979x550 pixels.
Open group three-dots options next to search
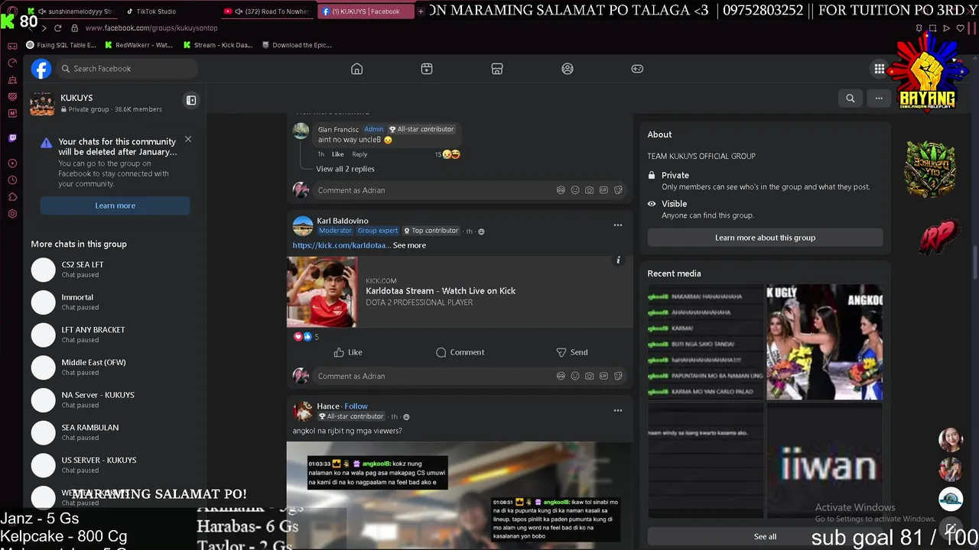(879, 98)
